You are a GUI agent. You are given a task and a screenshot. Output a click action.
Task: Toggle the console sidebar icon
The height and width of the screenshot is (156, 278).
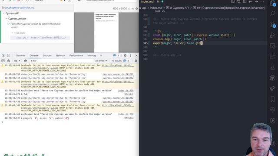tap(3, 61)
